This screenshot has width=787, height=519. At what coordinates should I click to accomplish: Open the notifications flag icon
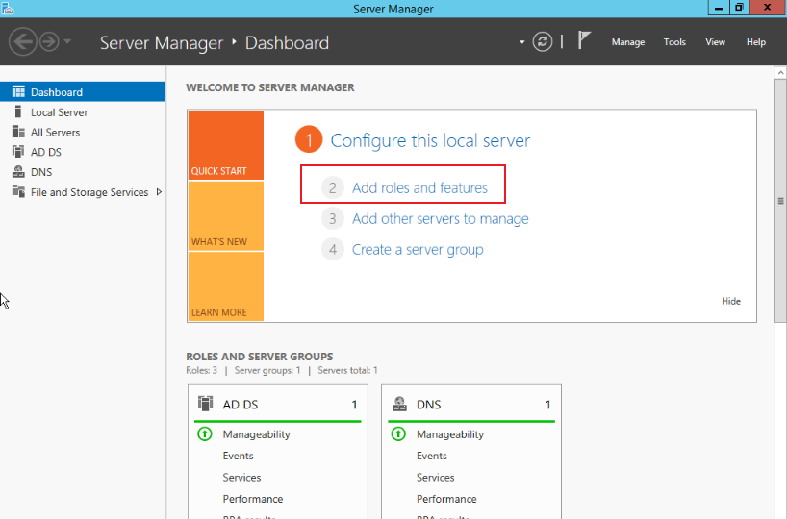pyautogui.click(x=584, y=40)
